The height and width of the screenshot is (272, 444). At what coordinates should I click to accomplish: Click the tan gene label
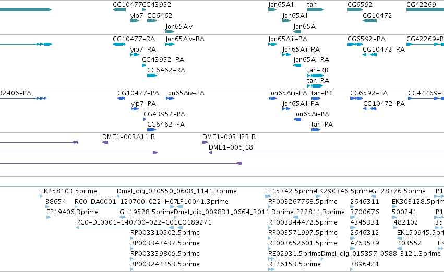coord(312,5)
